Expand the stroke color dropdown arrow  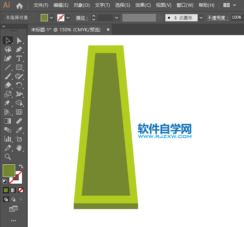click(68, 18)
